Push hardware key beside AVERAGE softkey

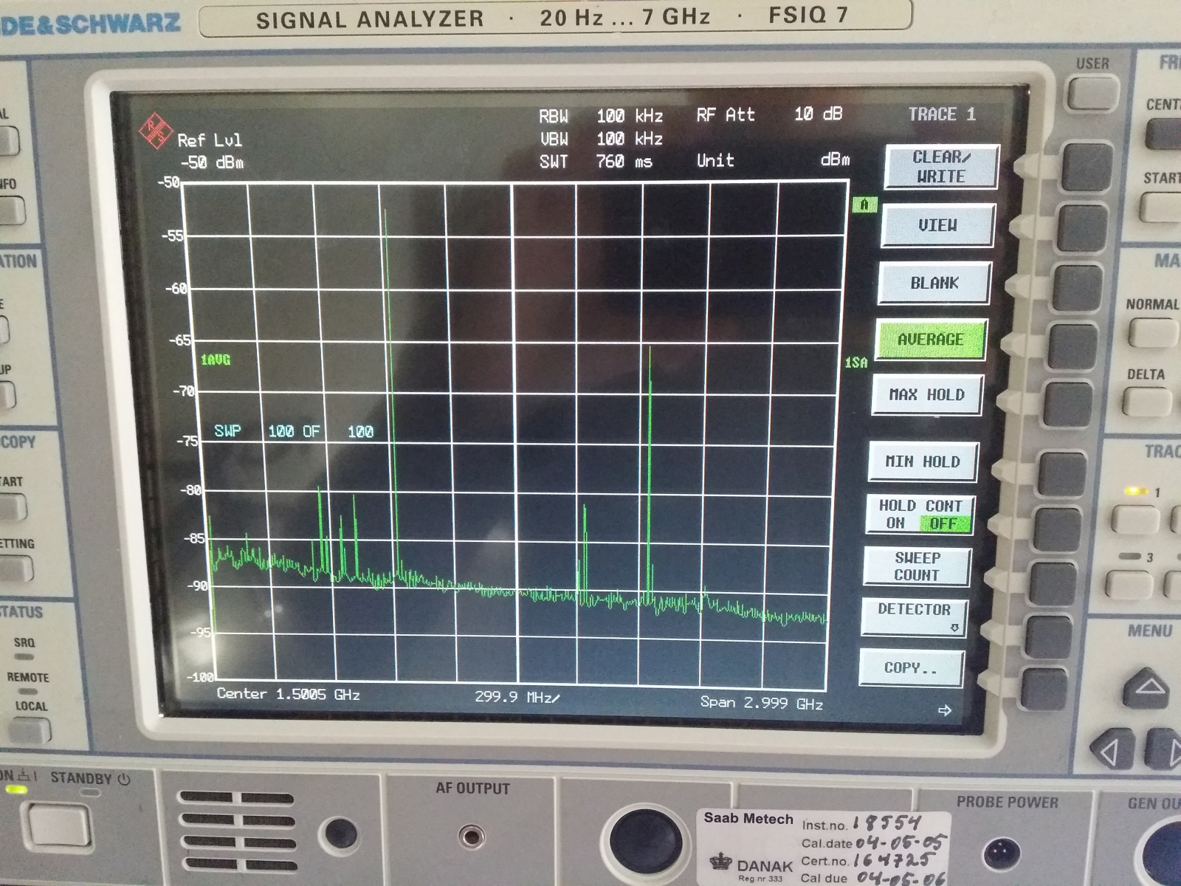[1072, 347]
